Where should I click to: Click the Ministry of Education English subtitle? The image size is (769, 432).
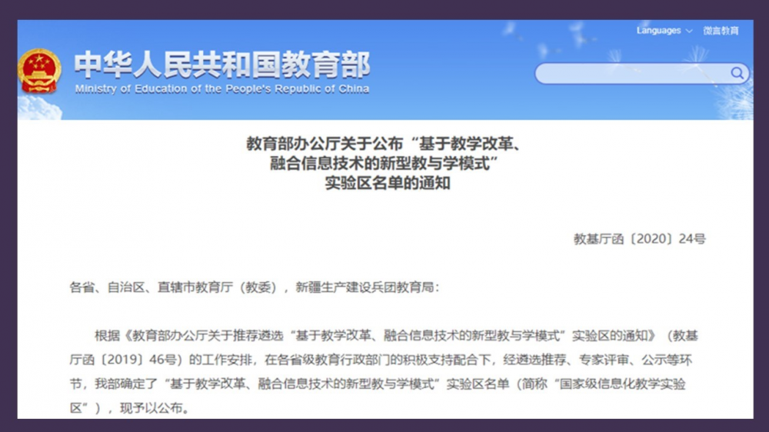[221, 88]
